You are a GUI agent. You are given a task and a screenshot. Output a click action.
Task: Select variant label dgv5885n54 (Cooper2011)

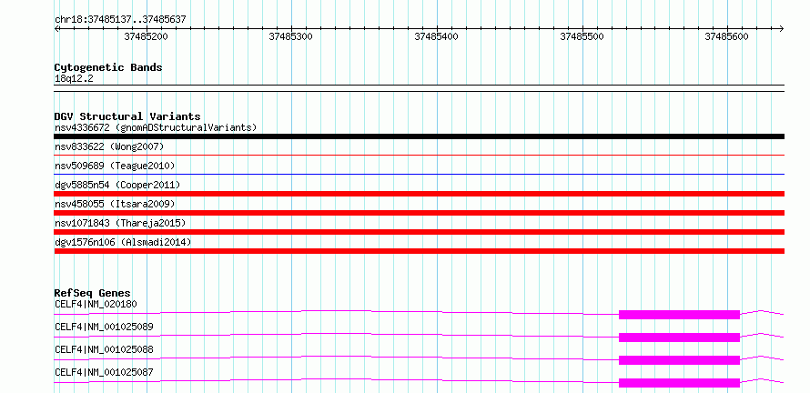117,185
